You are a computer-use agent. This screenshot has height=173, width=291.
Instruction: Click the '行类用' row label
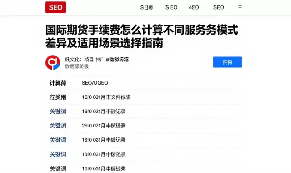tap(58, 97)
